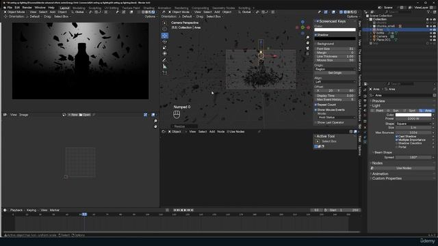Toggle camera view icon in 3D viewport
Screen dimensions: 438x246
pyautogui.click(x=307, y=48)
